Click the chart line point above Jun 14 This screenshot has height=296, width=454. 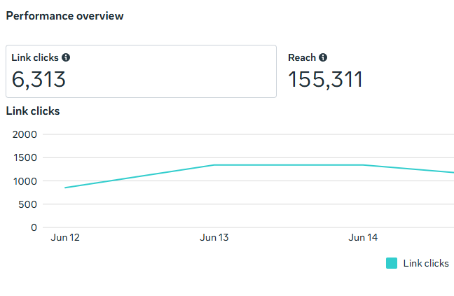coord(363,165)
